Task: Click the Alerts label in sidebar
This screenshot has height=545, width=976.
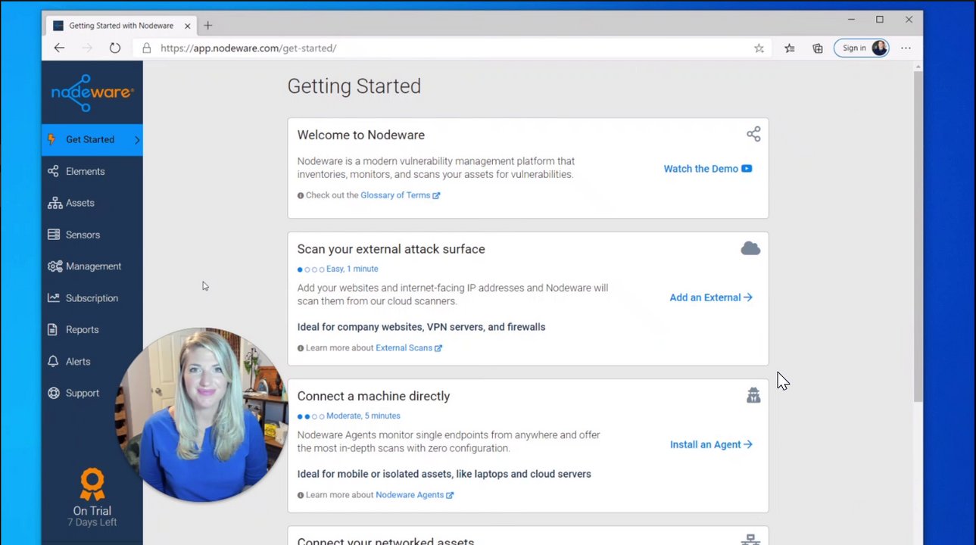Action: (x=78, y=362)
